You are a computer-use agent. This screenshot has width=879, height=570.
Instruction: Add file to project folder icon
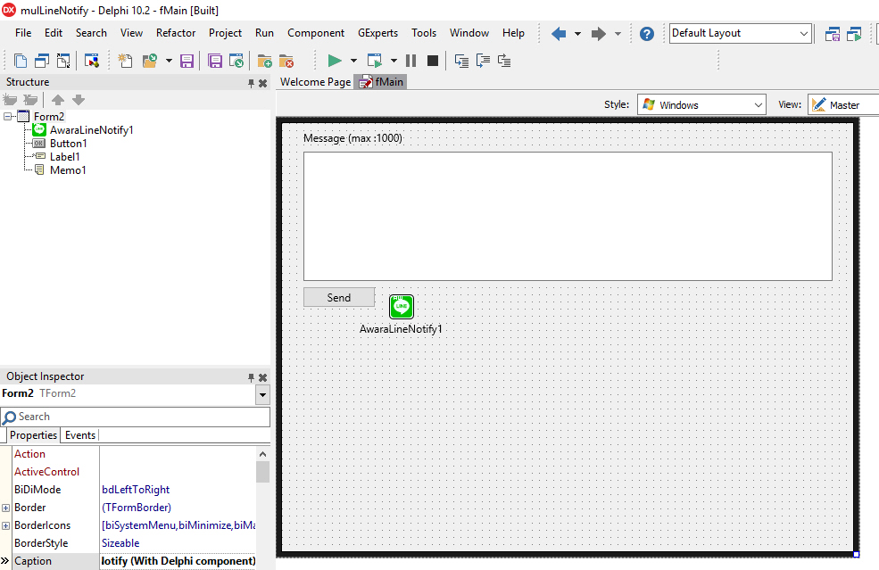[265, 61]
